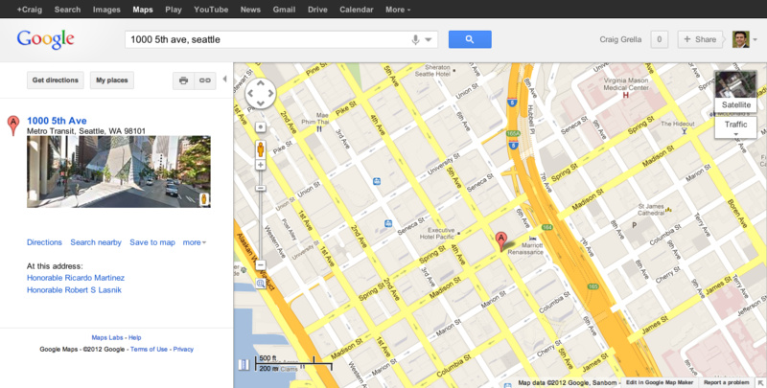The width and height of the screenshot is (767, 388).
Task: Click the pegman icon on street view thumbnail
Action: point(204,199)
